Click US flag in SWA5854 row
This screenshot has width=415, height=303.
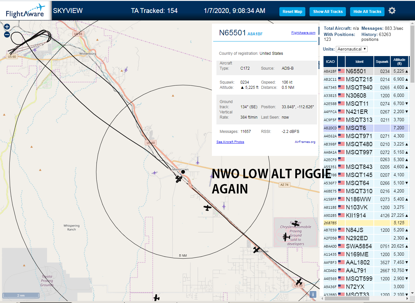[x=341, y=246]
